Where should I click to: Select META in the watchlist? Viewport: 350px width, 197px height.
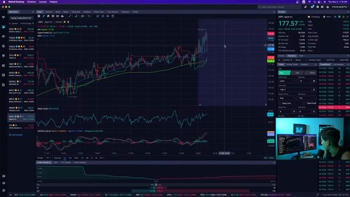tap(21, 100)
